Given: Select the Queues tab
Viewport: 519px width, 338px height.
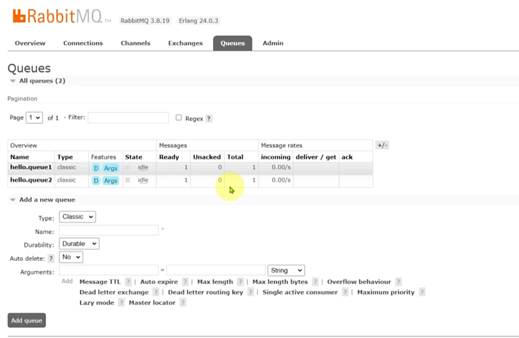Looking at the screenshot, I should point(233,43).
